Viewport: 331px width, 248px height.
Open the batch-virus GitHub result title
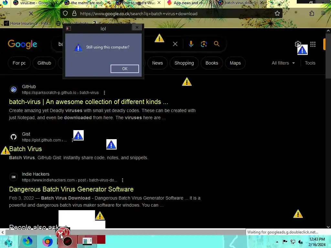89,102
